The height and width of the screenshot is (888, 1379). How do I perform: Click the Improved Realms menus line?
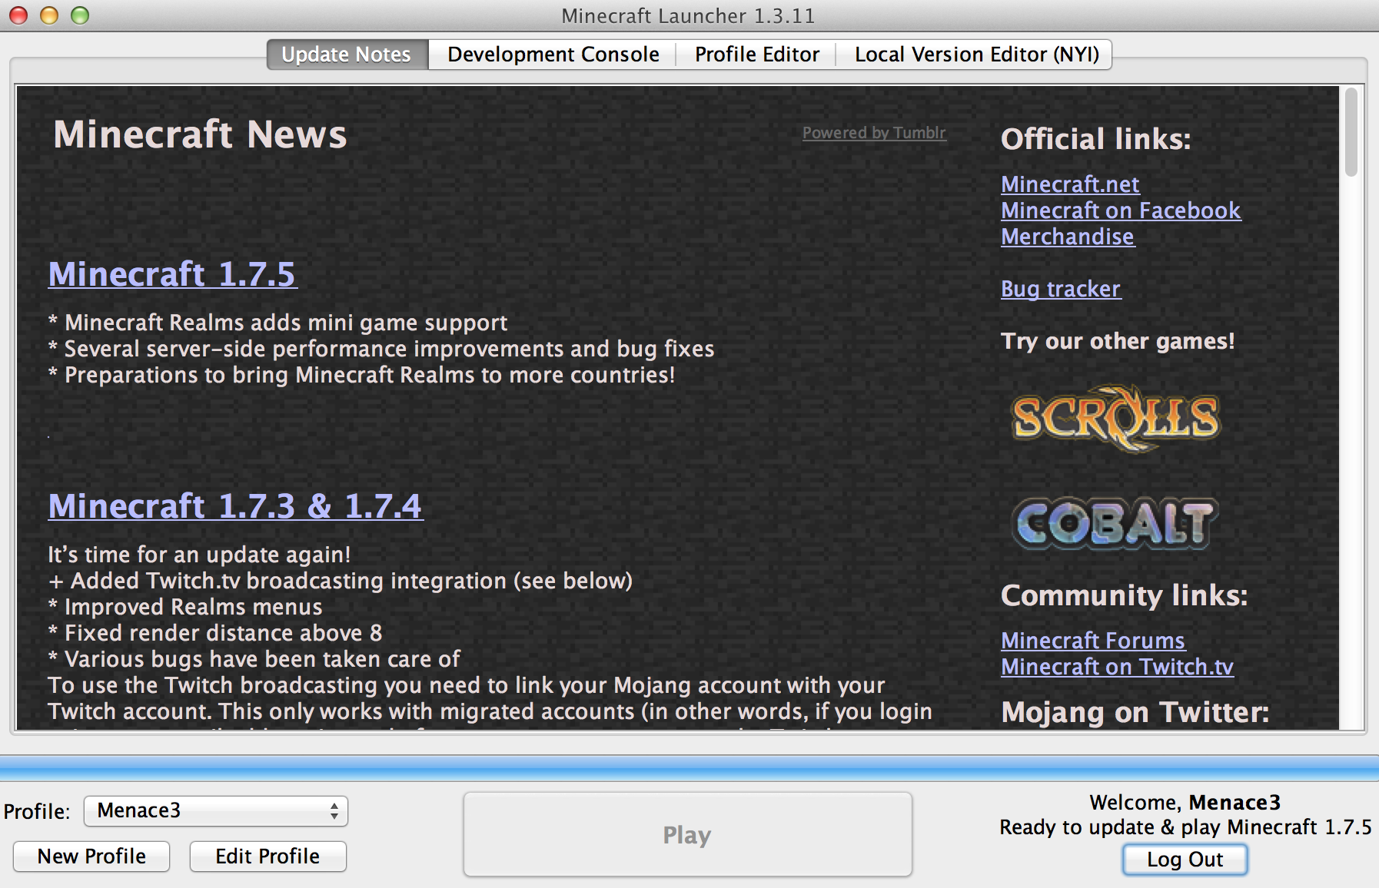tap(185, 607)
